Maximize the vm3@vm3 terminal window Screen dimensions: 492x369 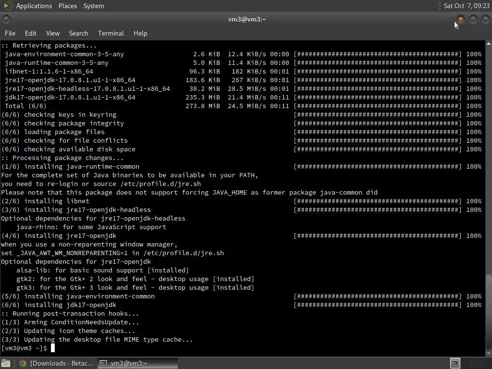point(473,19)
